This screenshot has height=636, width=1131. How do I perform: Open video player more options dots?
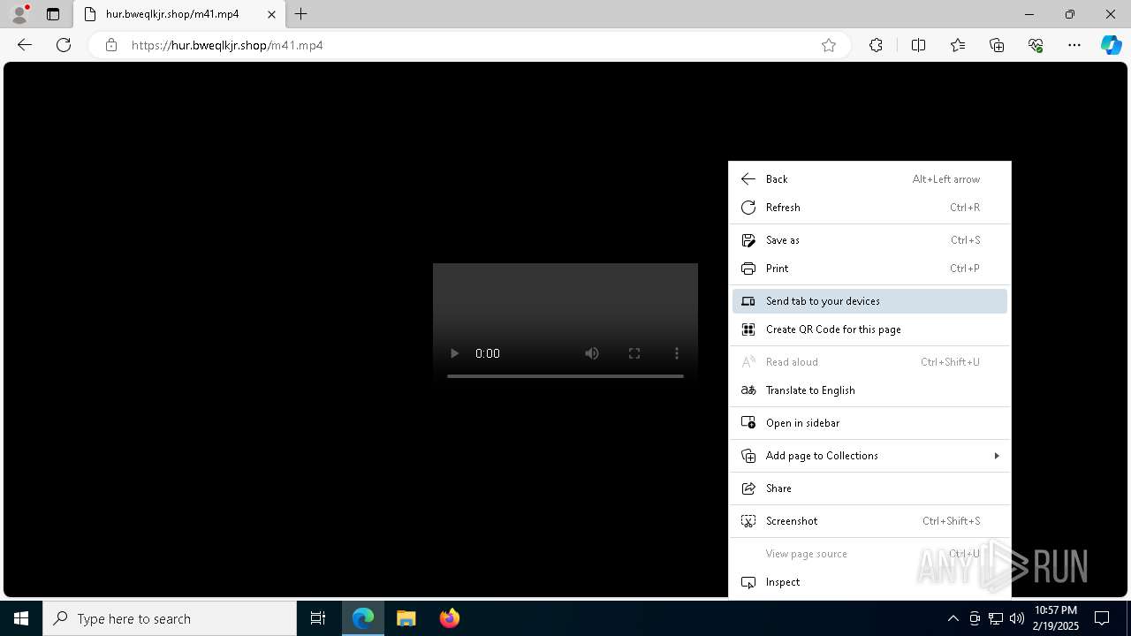677,353
